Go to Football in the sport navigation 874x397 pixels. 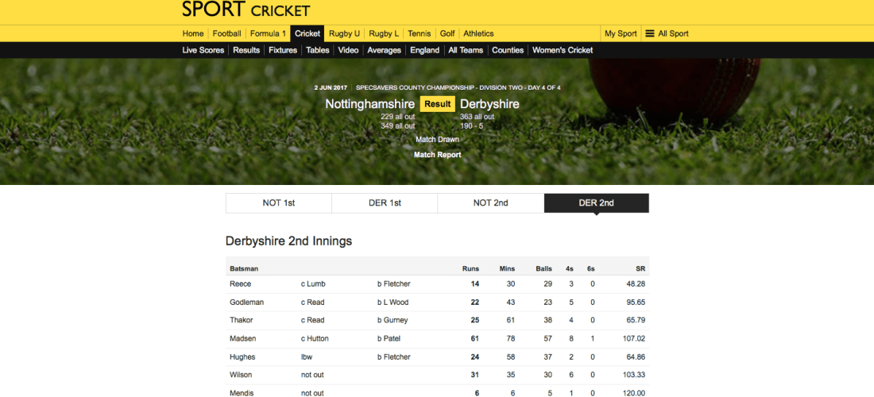click(226, 33)
